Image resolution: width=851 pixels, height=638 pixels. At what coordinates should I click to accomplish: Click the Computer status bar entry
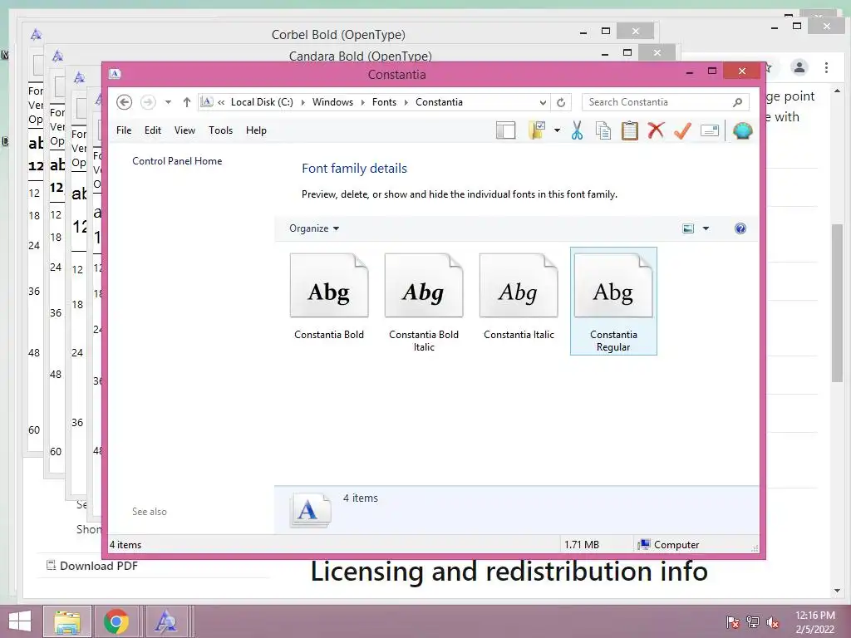pyautogui.click(x=668, y=545)
